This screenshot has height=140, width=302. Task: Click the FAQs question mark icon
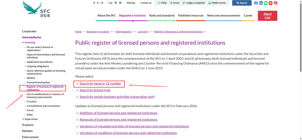point(159,3)
